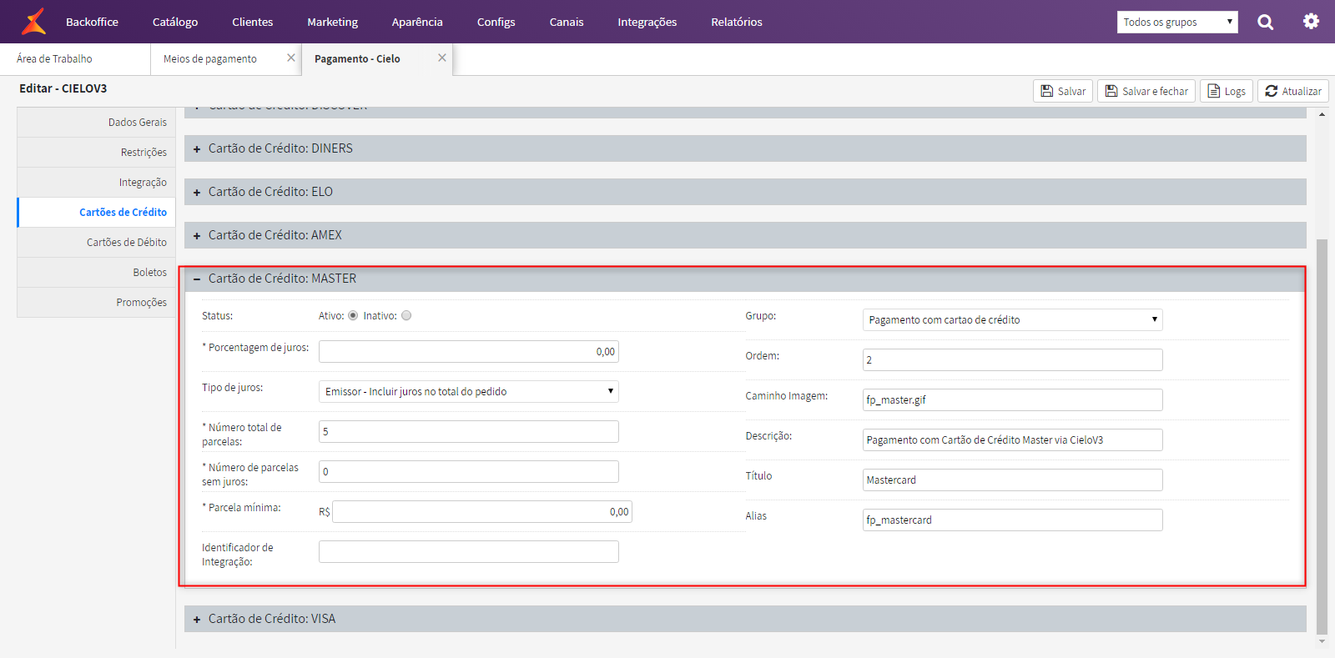Go to Boletos section
1335x658 pixels.
[96, 273]
